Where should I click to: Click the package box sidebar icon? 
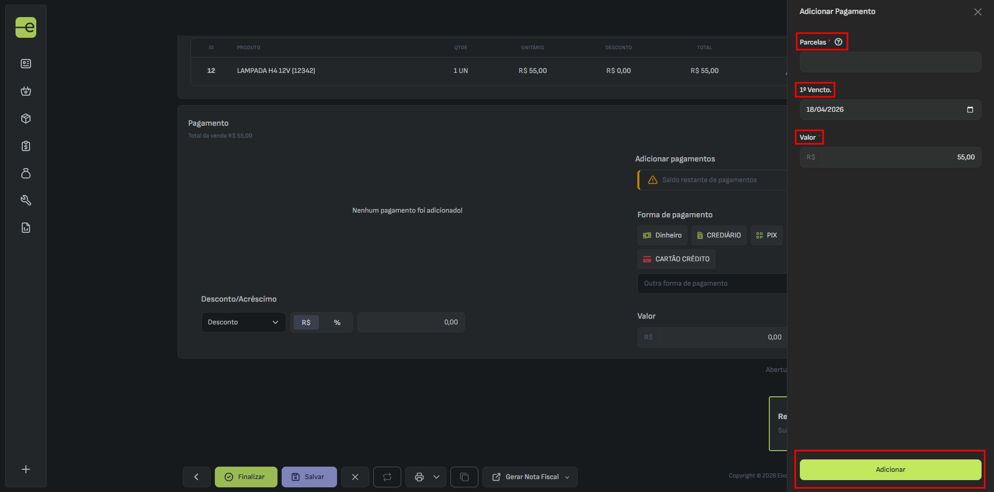(x=26, y=118)
